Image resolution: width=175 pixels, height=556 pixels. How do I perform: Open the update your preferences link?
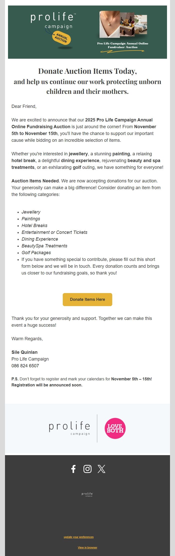click(78, 537)
